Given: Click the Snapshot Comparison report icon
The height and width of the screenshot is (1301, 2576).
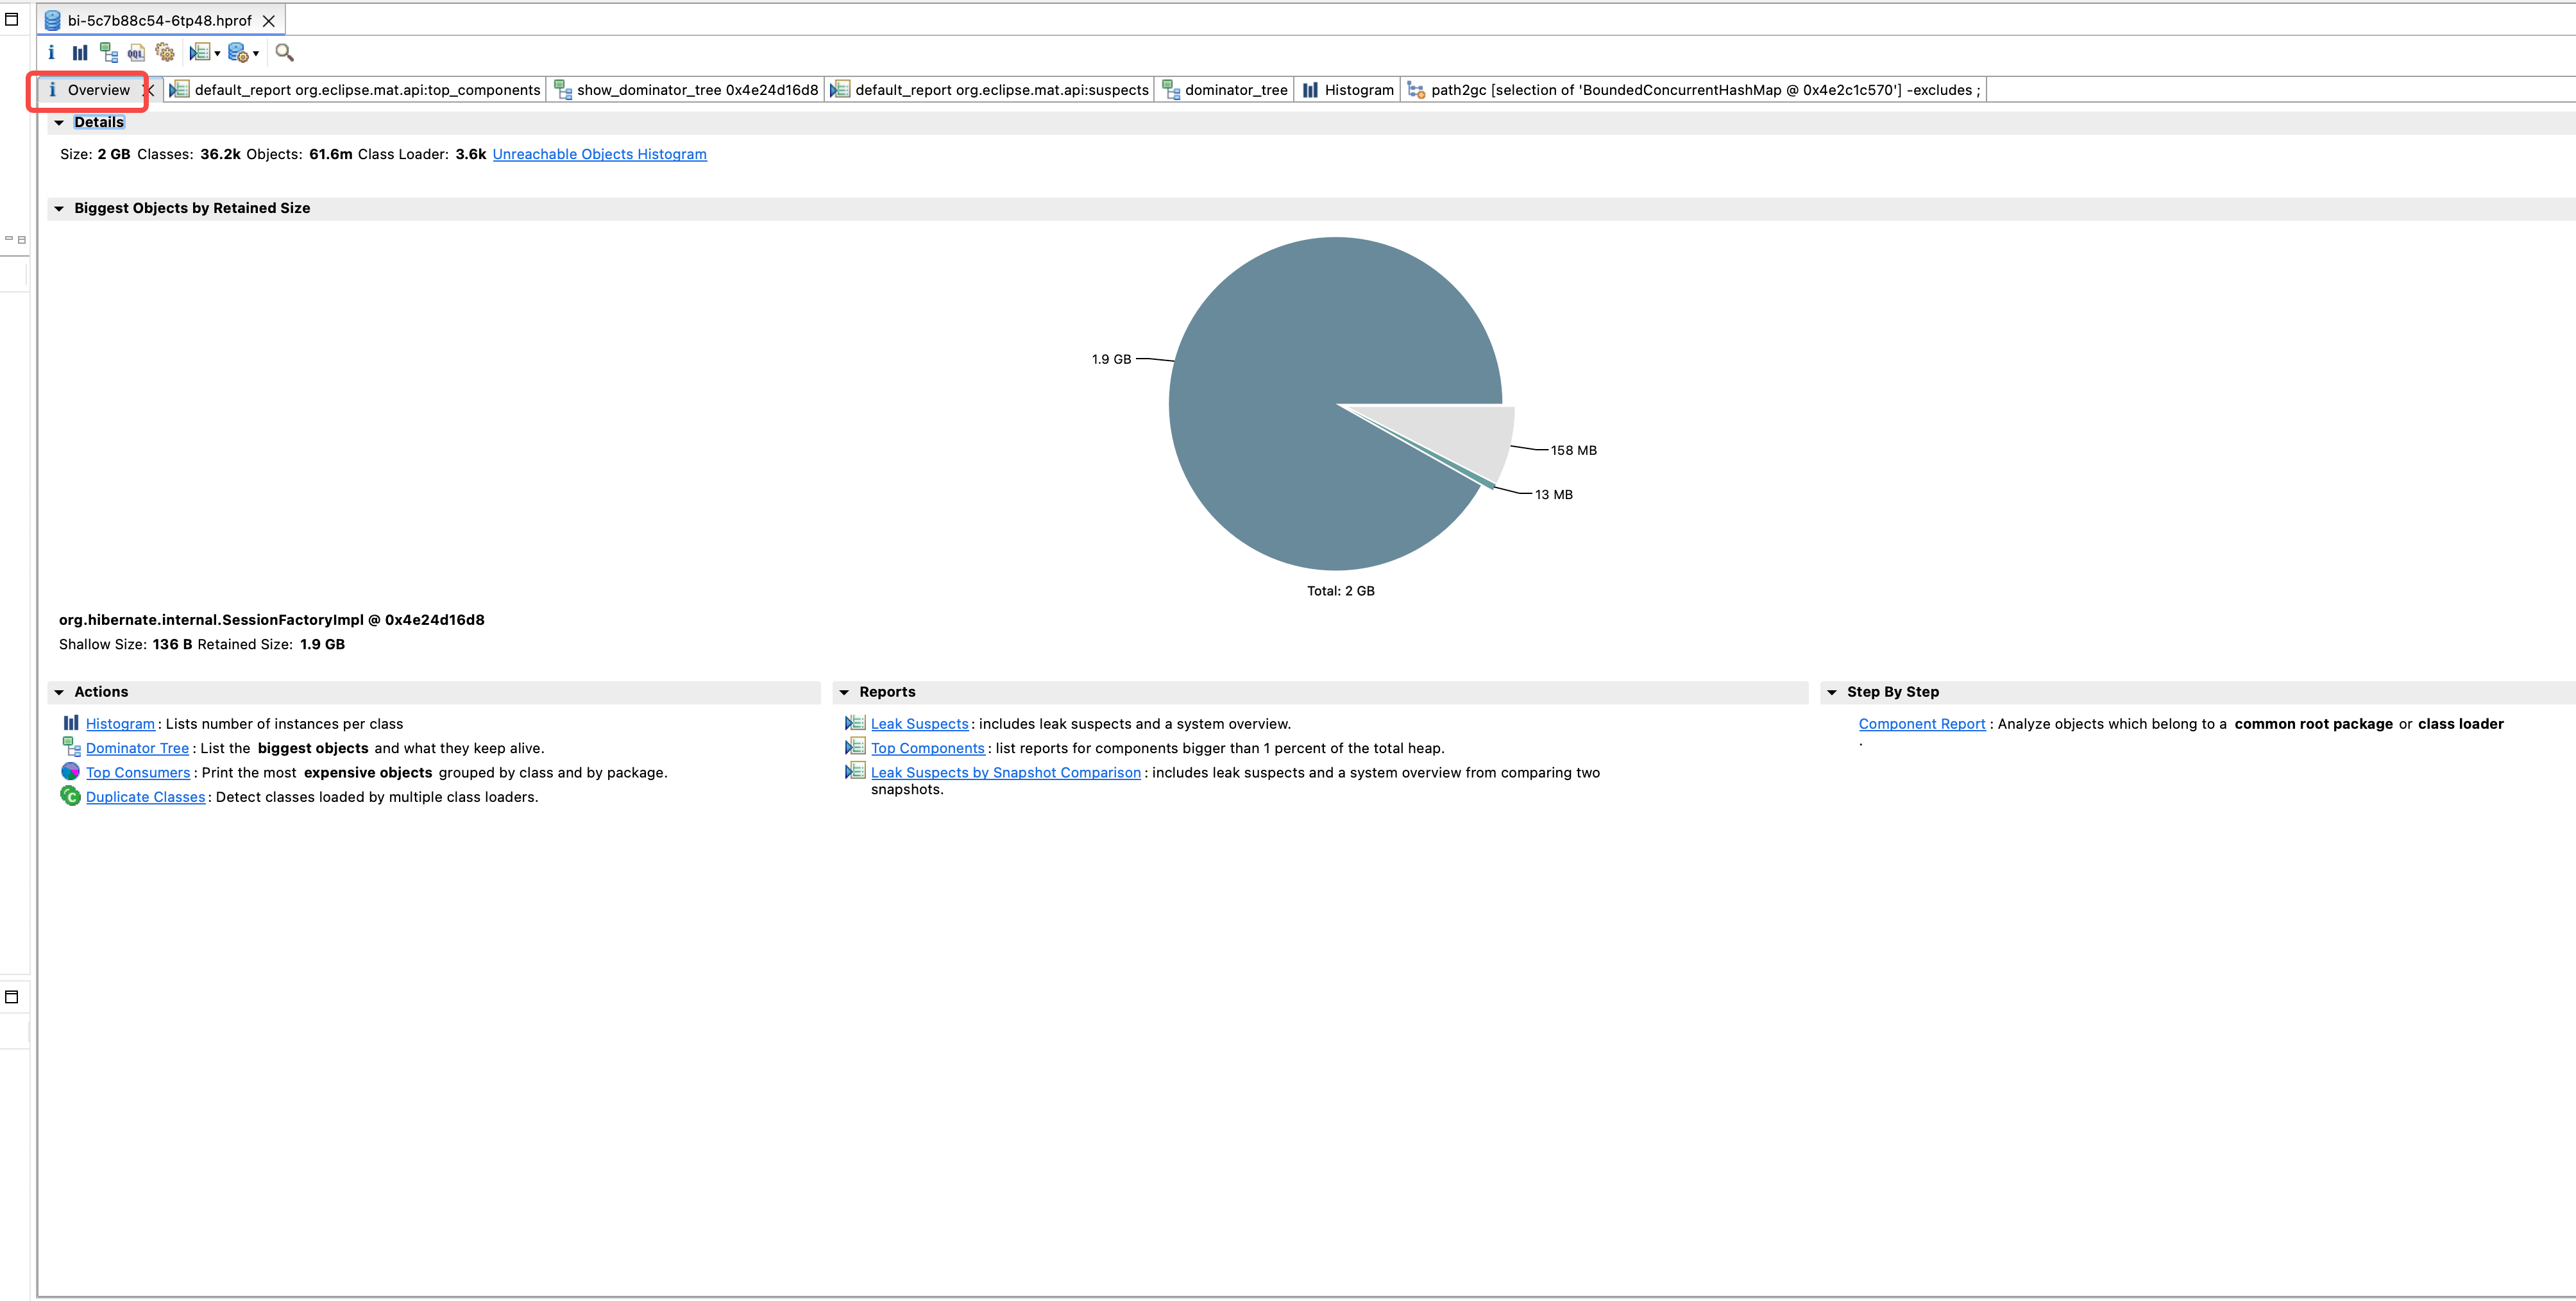Looking at the screenshot, I should 855,771.
